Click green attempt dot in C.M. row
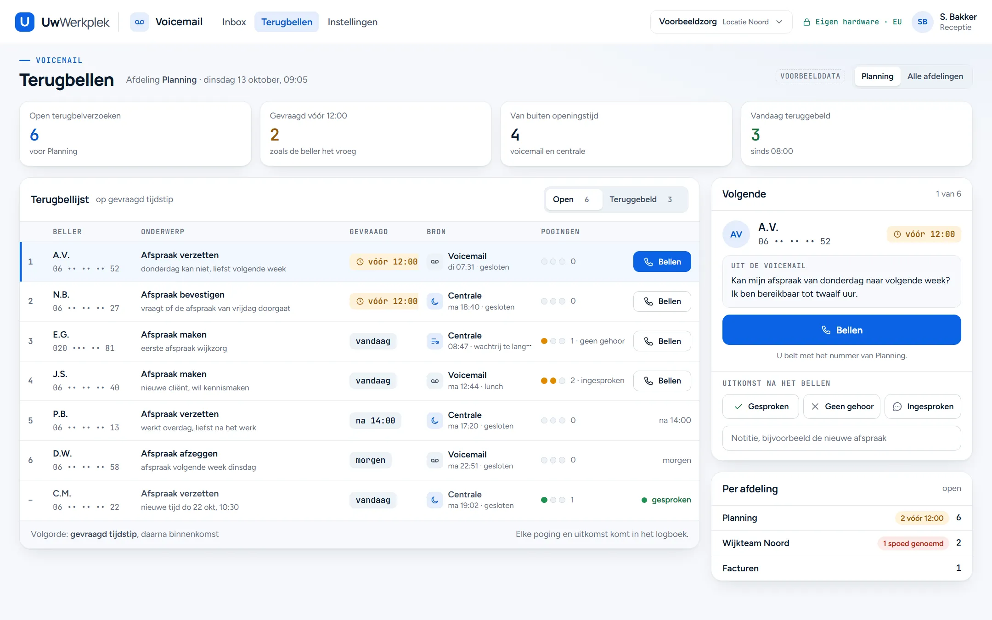992x620 pixels. (544, 500)
